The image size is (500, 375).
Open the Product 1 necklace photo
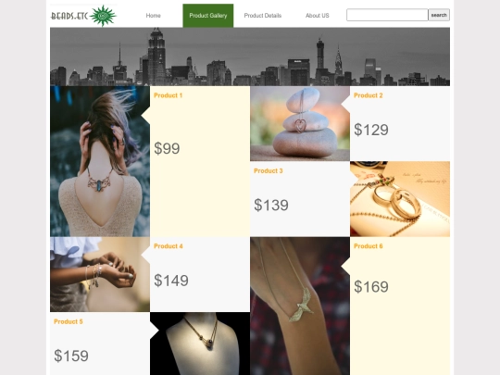coord(100,161)
